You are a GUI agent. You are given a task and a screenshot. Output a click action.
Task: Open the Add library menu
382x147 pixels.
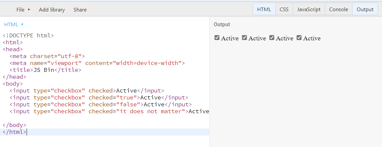[52, 10]
